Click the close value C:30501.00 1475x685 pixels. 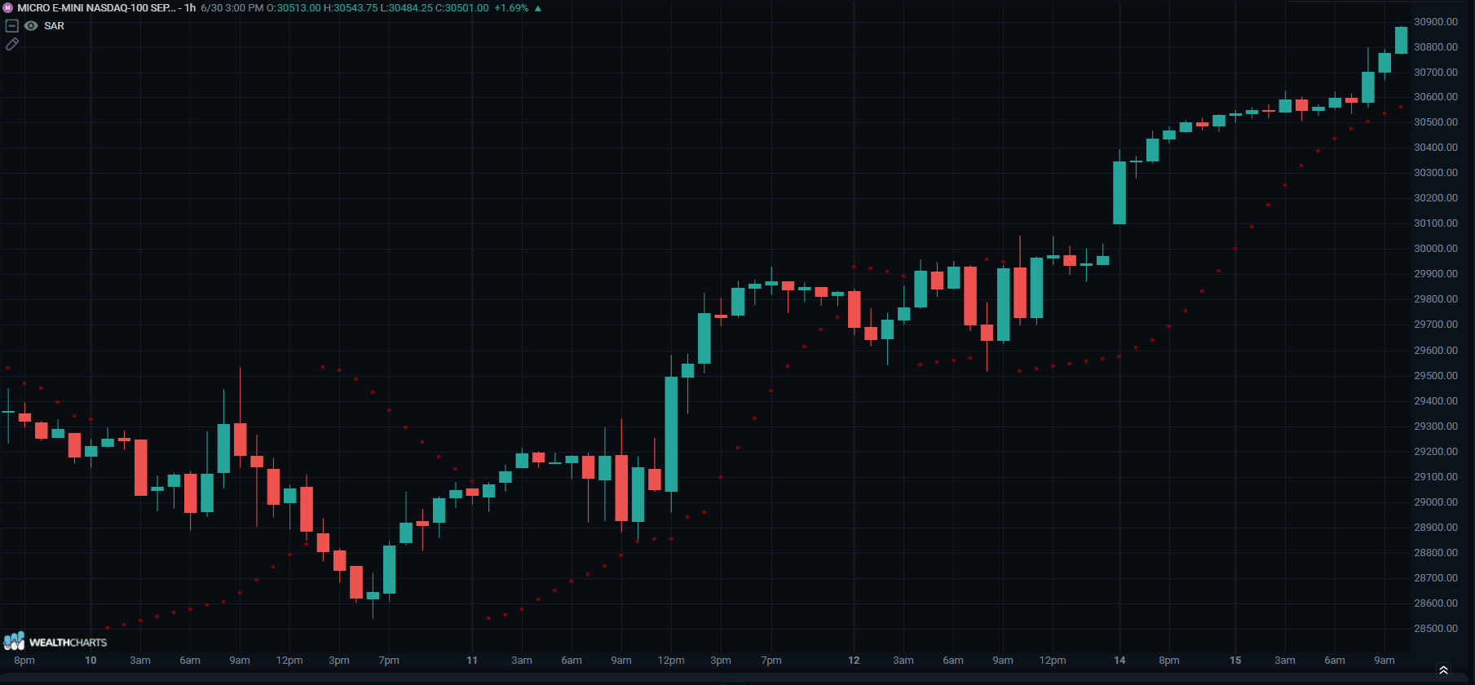tap(462, 8)
